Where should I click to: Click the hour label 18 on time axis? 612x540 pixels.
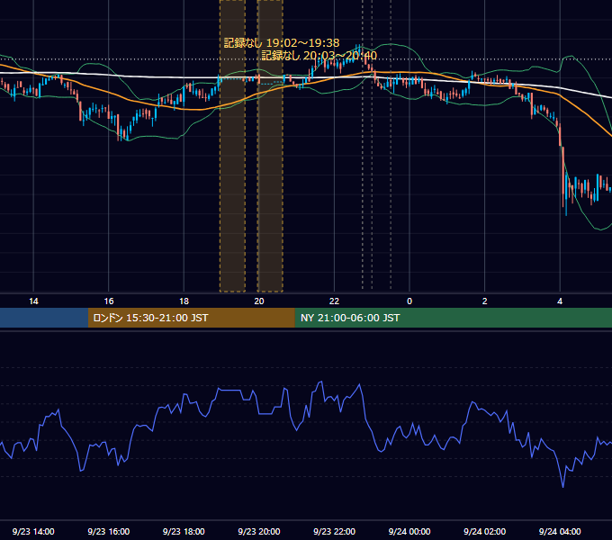point(184,301)
